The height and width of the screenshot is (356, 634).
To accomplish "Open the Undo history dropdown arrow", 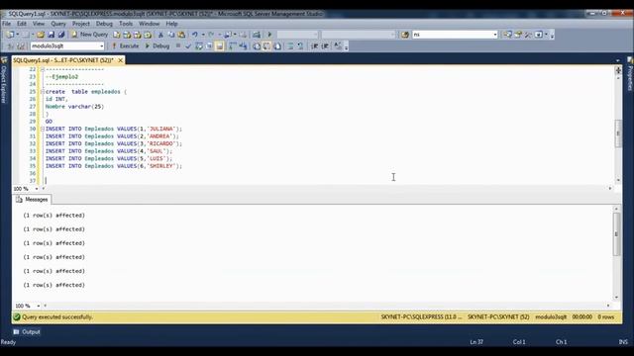I will coord(203,35).
